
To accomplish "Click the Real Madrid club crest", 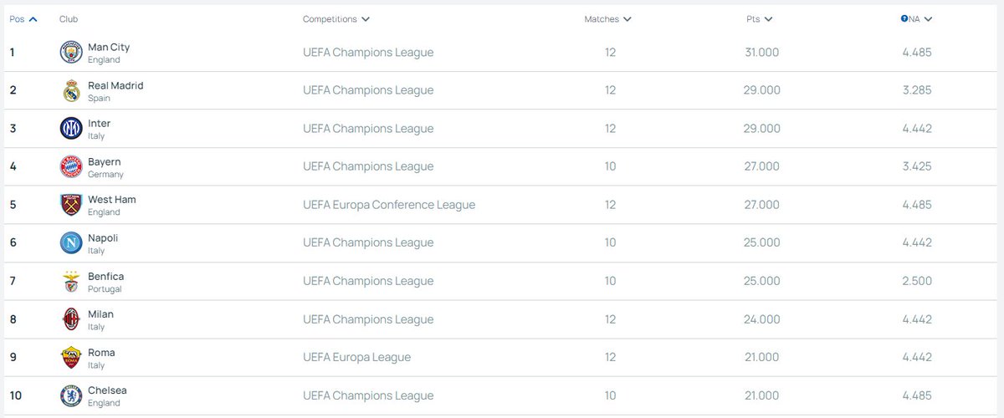I will pos(71,90).
